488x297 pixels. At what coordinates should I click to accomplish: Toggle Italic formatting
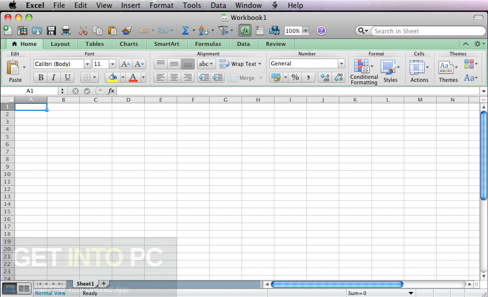(54, 77)
